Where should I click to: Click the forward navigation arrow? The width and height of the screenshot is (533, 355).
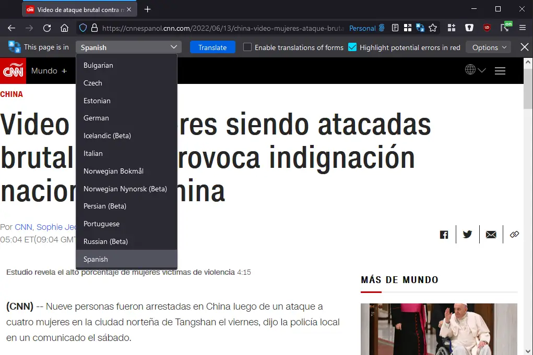[29, 28]
